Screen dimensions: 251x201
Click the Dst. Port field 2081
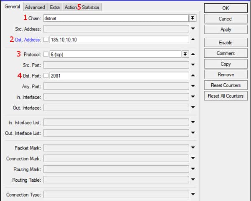pos(119,75)
